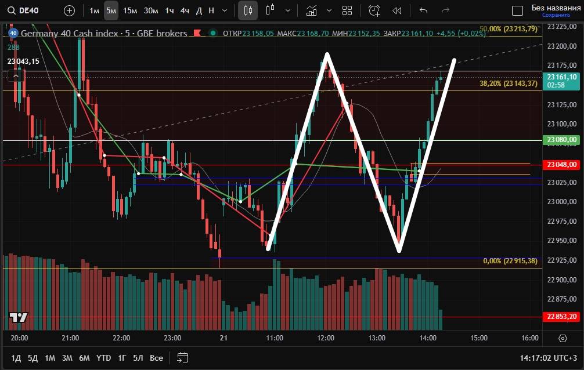Select the candlestick chart type icon
Viewport: 584px width, 370px height.
248,10
